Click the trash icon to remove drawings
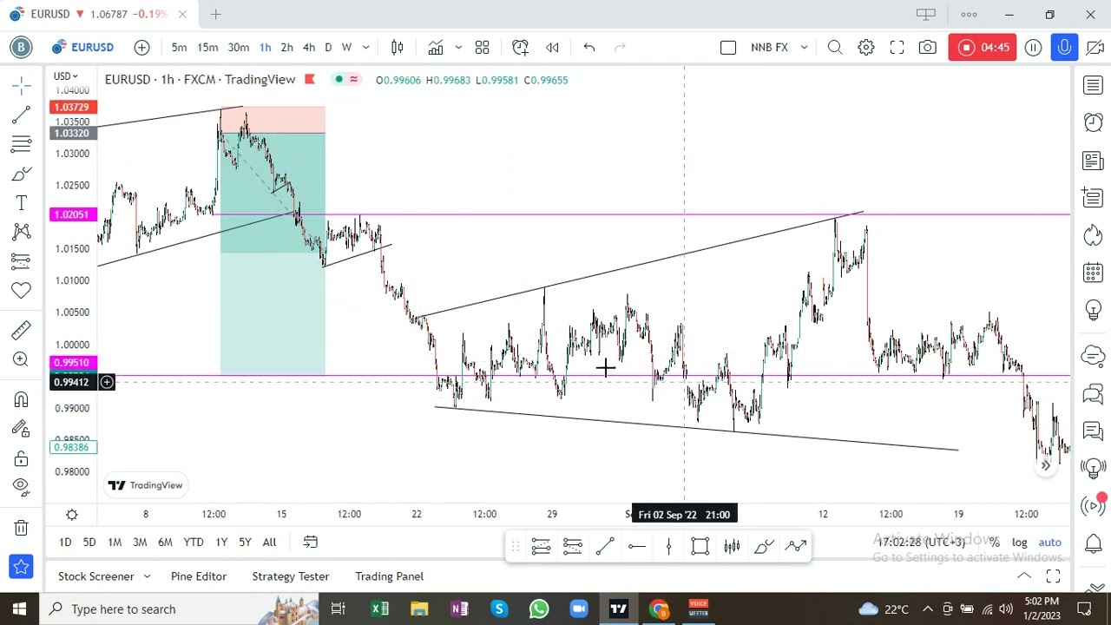 pos(22,527)
